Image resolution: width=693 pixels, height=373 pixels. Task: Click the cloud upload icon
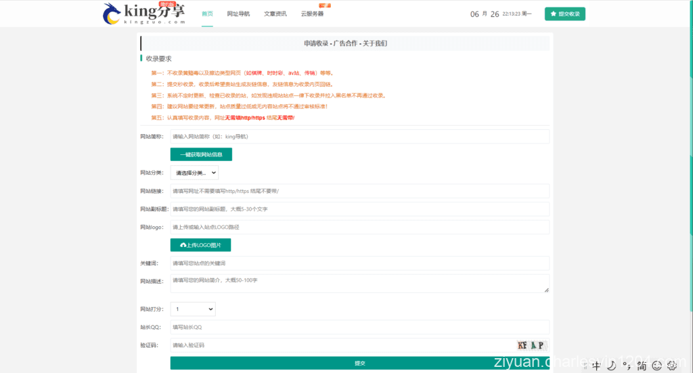[183, 245]
